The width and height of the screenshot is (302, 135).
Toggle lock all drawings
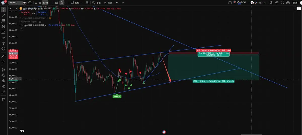[3, 81]
